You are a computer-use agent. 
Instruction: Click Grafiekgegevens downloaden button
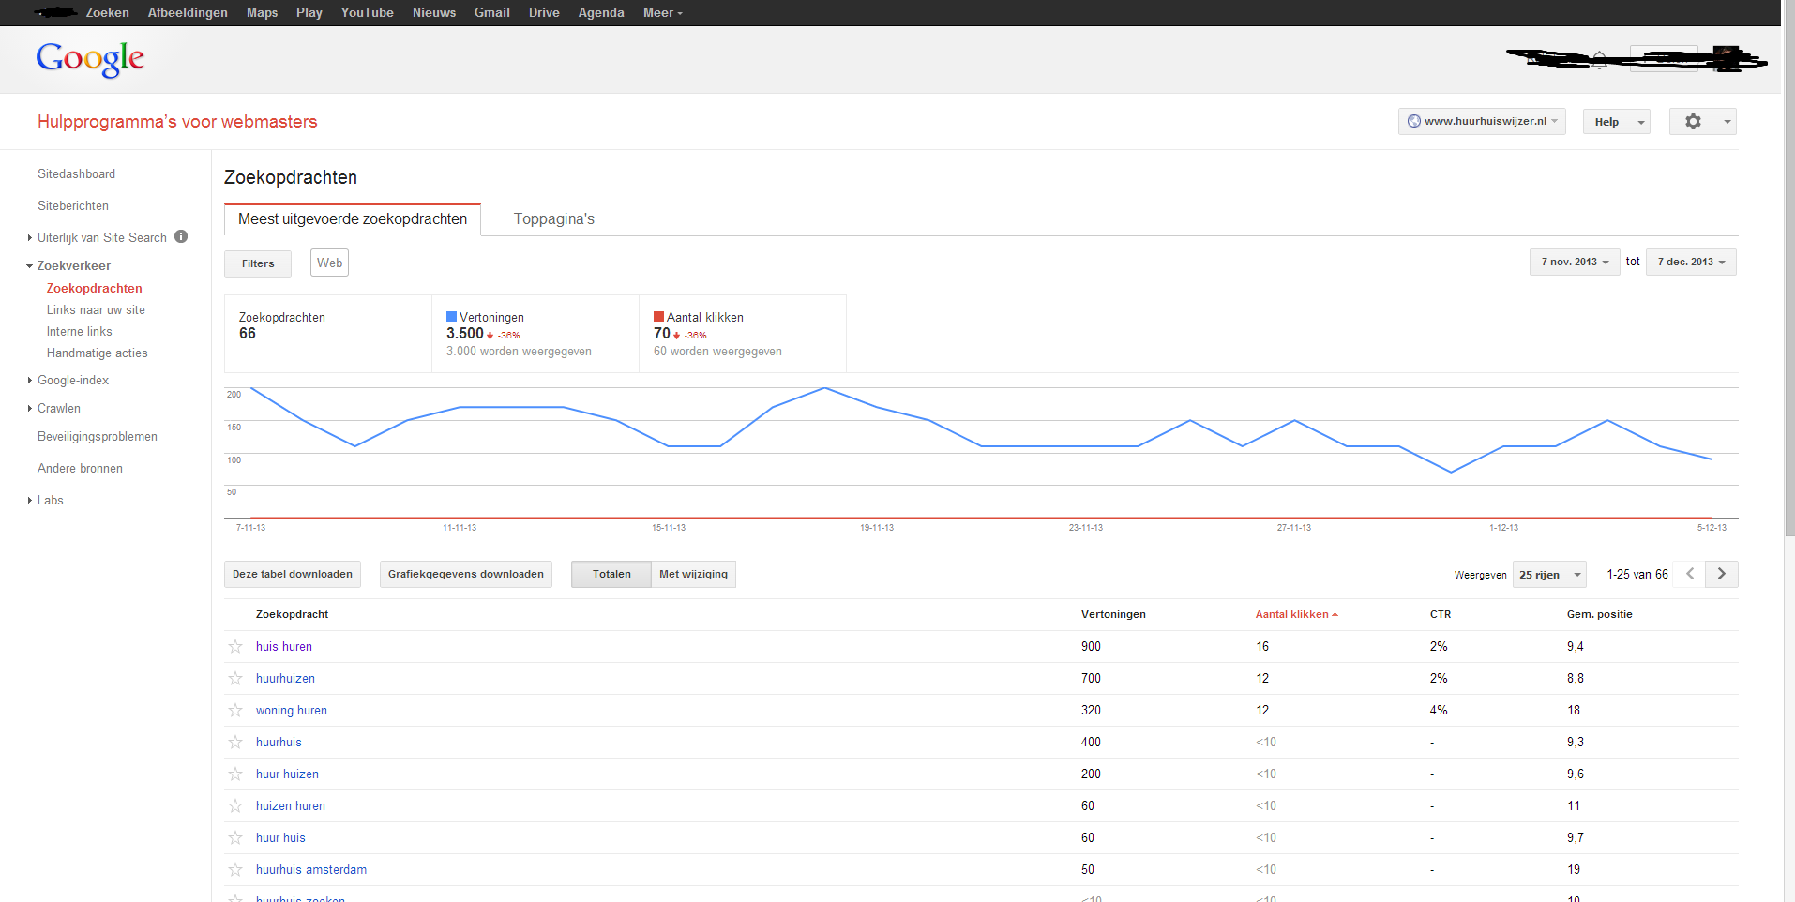pyautogui.click(x=466, y=574)
